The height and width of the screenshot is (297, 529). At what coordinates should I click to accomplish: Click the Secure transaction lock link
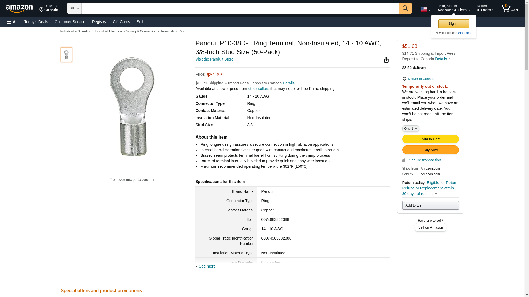(x=424, y=160)
